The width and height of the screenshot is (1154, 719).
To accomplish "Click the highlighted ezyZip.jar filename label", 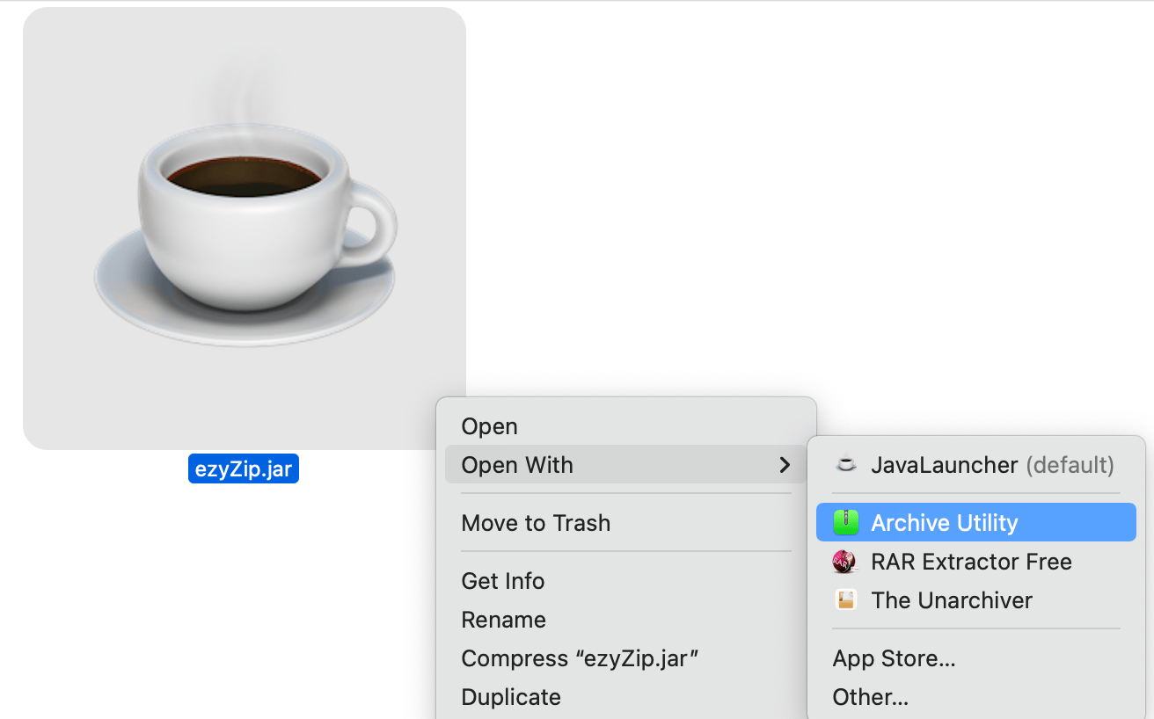I will [244, 468].
